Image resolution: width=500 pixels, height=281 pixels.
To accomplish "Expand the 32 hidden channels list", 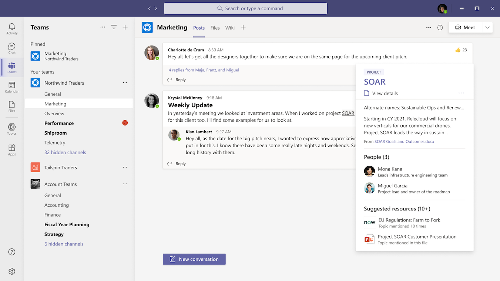I will click(x=65, y=152).
